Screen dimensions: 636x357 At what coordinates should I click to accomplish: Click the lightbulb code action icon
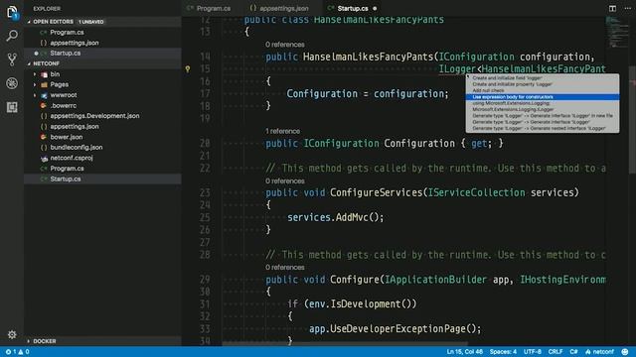point(188,68)
